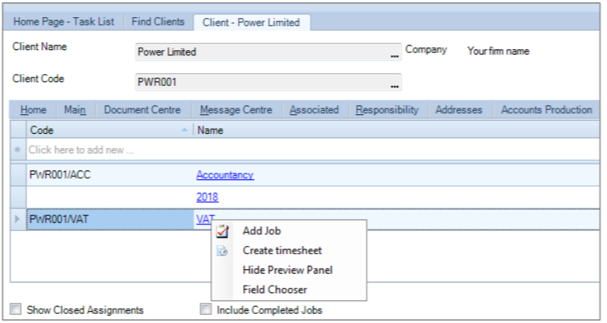Click the asterisk new-row marker
Viewport: 607px width, 323px height.
17,150
